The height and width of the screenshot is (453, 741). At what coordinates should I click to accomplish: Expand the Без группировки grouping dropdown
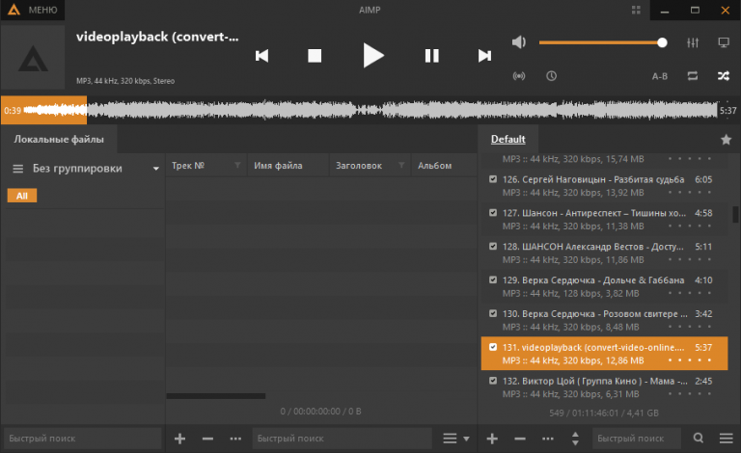tap(155, 169)
